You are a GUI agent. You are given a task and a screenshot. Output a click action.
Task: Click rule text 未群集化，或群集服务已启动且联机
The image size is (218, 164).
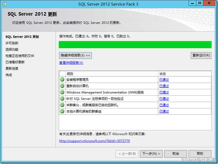click(x=92, y=105)
